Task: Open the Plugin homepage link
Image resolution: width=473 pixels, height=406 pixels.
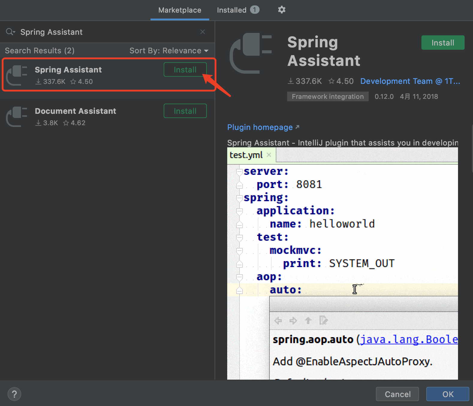Action: pyautogui.click(x=263, y=127)
